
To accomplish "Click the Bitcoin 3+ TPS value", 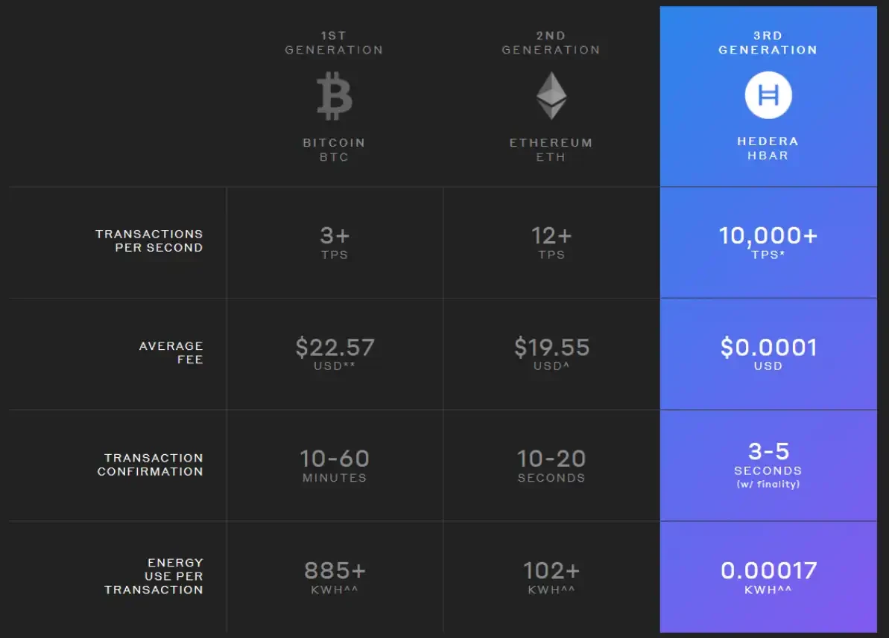I will (335, 243).
